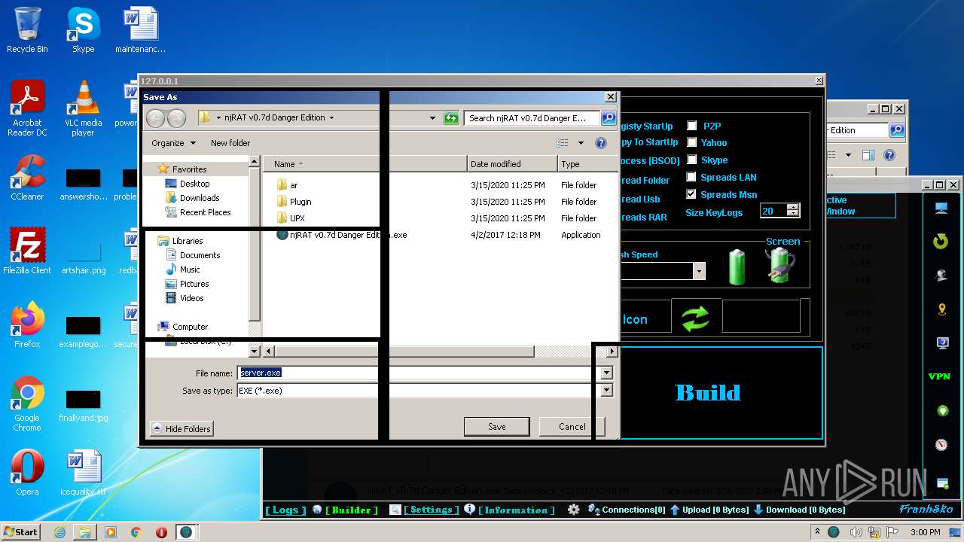Open the Explorer window view dropdown arrow
Image resolution: width=964 pixels, height=542 pixels.
click(848, 155)
